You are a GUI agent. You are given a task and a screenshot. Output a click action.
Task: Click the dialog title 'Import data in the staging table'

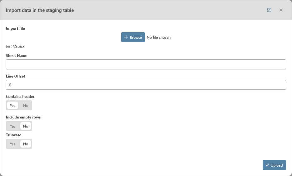[x=40, y=10]
